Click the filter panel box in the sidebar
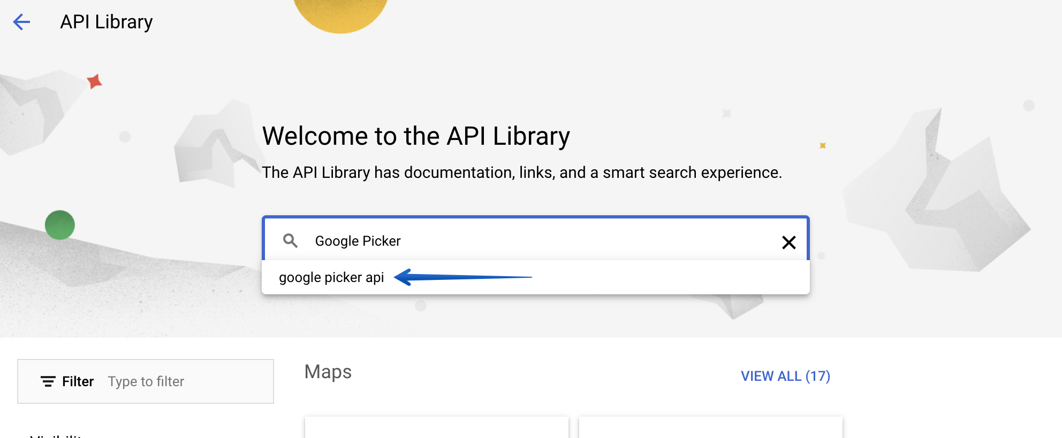1062x438 pixels. [145, 381]
